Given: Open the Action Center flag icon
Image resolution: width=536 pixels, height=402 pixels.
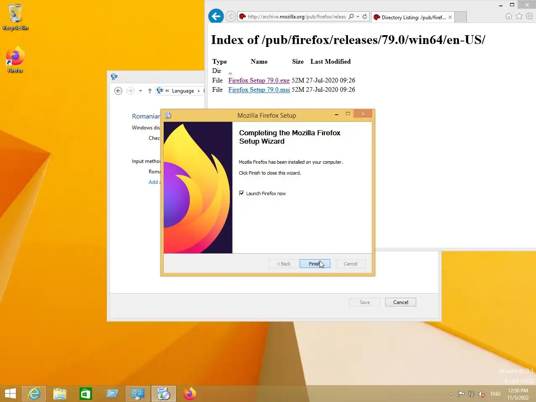Looking at the screenshot, I should (x=461, y=394).
